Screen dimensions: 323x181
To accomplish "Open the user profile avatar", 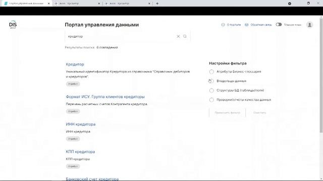I will (309, 25).
